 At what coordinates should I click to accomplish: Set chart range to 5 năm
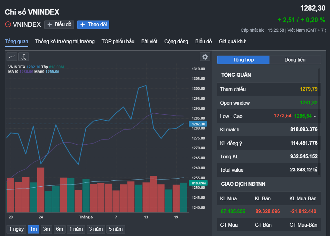116,229
